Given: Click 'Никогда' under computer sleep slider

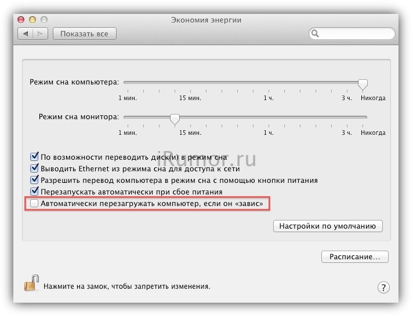Looking at the screenshot, I should [373, 98].
